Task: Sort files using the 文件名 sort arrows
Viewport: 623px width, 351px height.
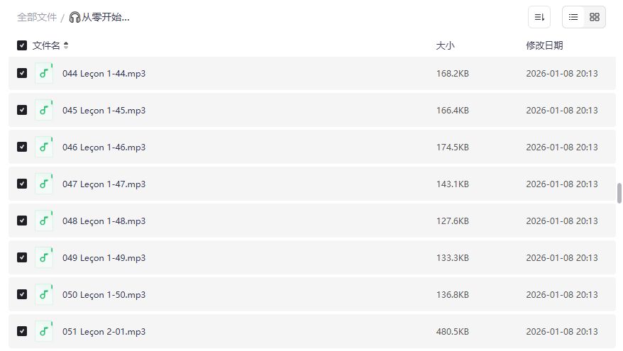Action: (x=66, y=45)
